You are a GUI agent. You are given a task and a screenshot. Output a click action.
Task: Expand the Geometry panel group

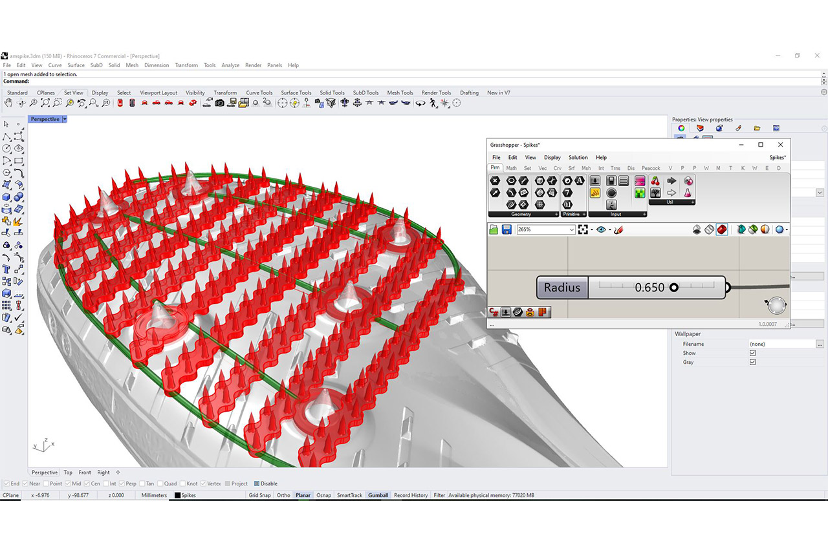[556, 214]
